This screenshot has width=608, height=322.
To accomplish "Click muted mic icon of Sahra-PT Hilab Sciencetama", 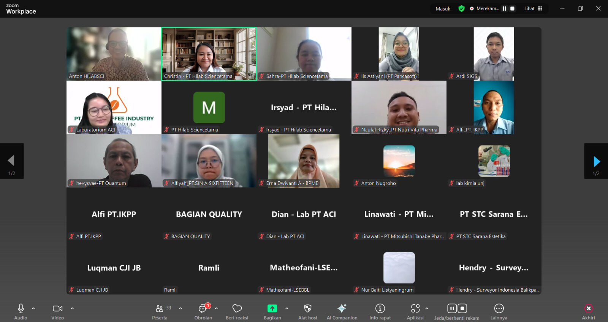I will pos(261,76).
